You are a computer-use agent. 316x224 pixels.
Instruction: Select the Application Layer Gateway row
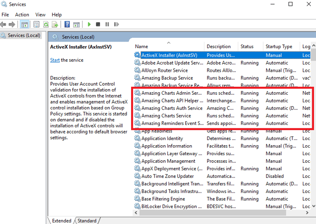[x=222, y=153]
